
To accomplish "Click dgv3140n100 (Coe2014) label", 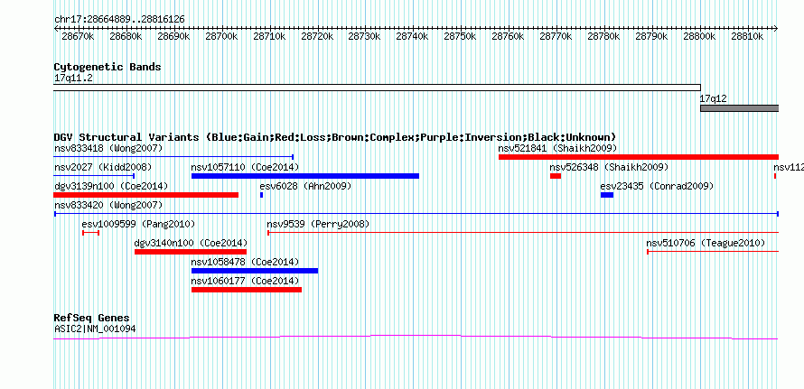I will pyautogui.click(x=191, y=244).
